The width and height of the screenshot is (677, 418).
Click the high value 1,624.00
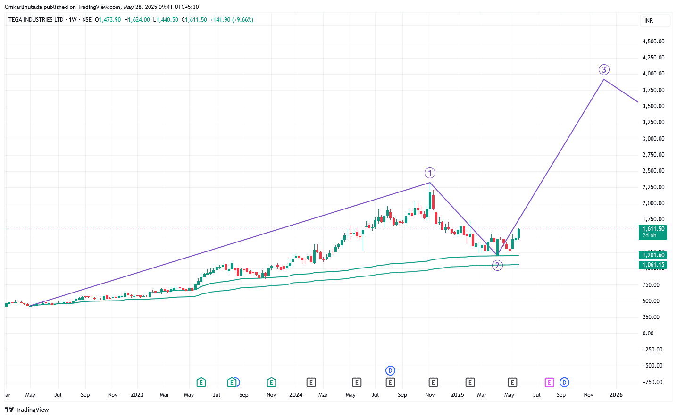(x=139, y=20)
